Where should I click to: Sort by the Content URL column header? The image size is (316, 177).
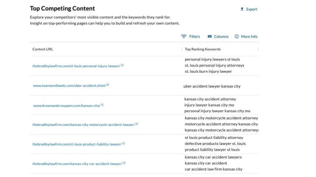point(43,49)
